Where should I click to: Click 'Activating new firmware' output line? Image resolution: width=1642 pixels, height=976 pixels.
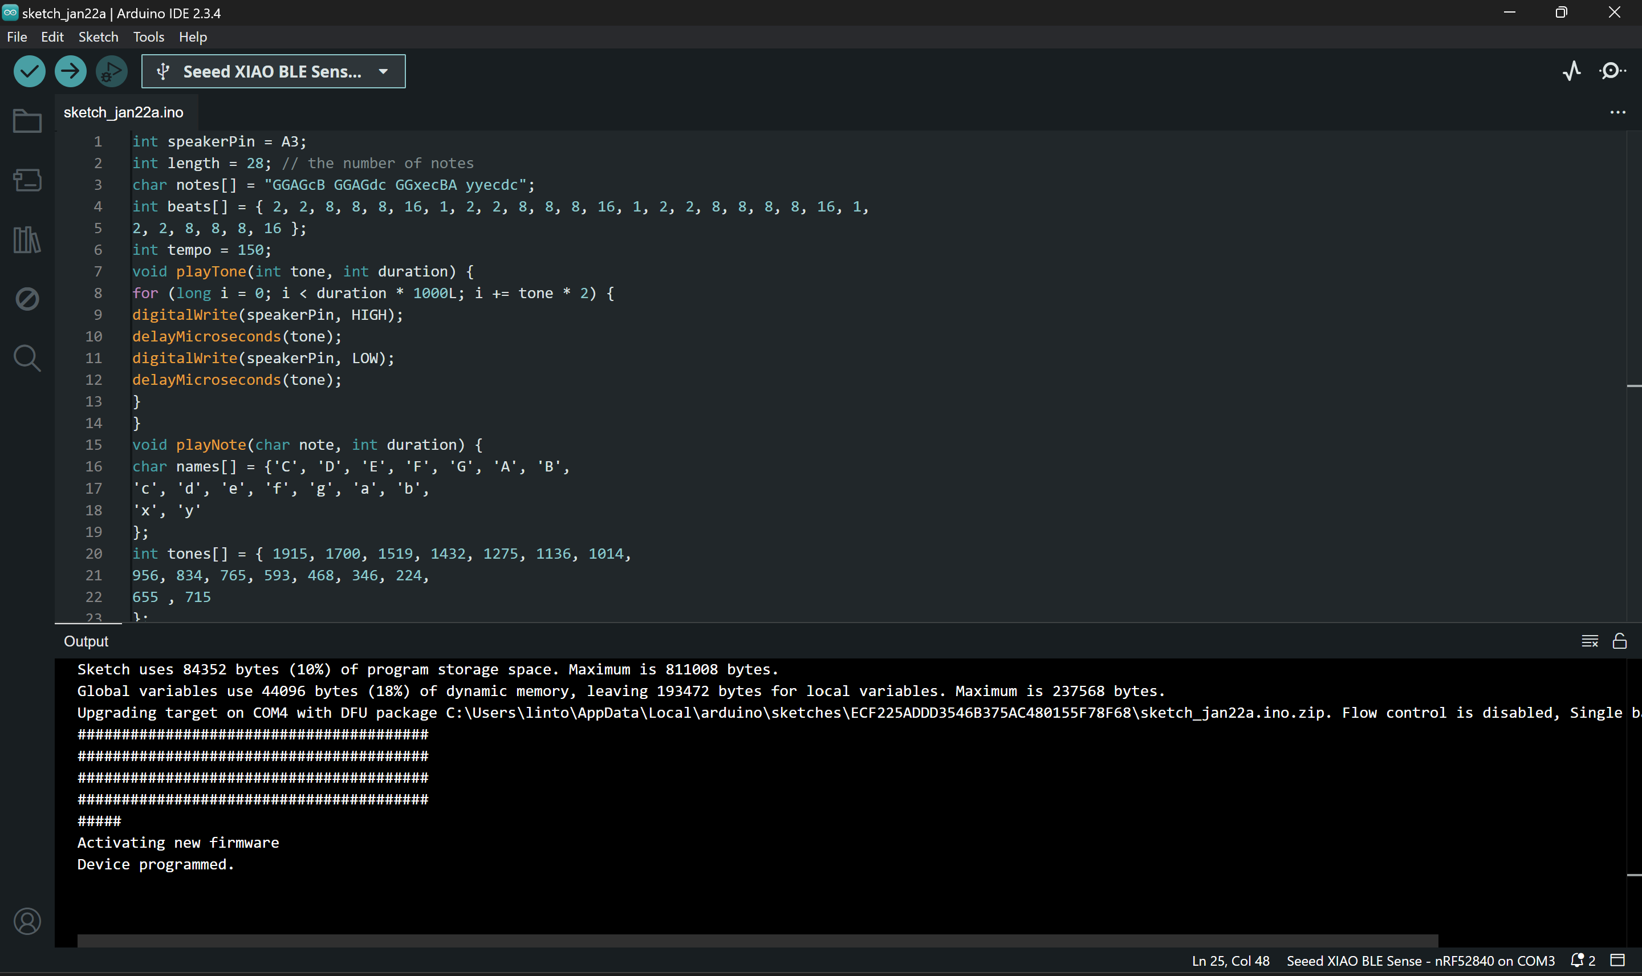click(178, 843)
